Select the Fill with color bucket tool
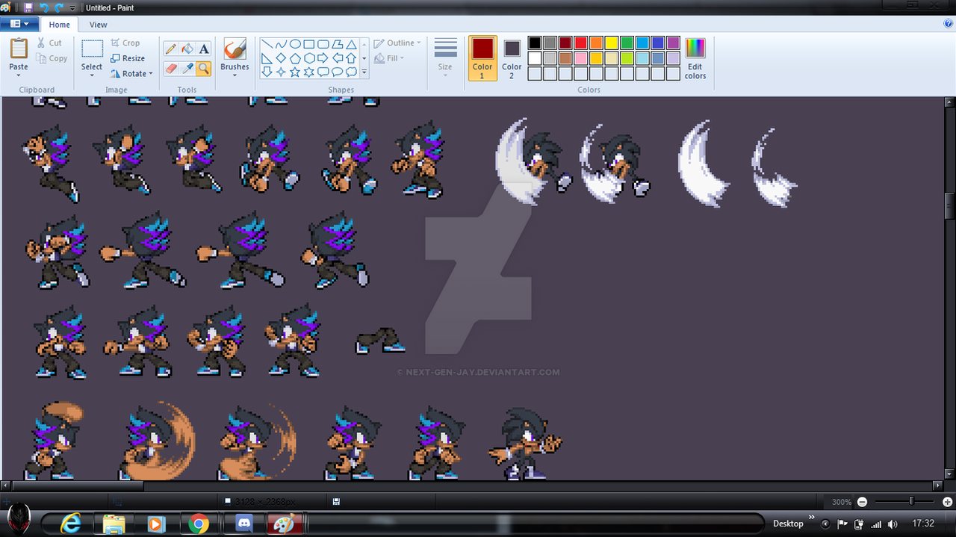Screen dimensions: 956x537 187,49
